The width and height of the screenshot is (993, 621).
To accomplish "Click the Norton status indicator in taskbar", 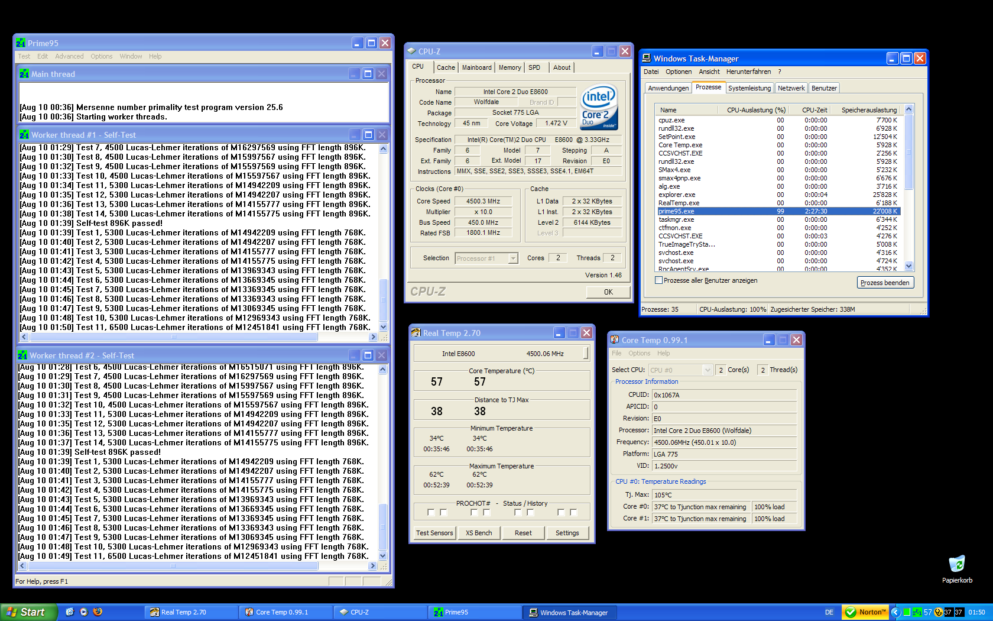I will tap(866, 612).
